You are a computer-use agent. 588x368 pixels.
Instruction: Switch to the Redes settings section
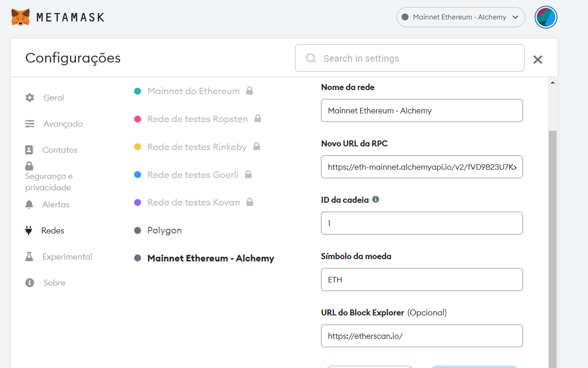(54, 230)
